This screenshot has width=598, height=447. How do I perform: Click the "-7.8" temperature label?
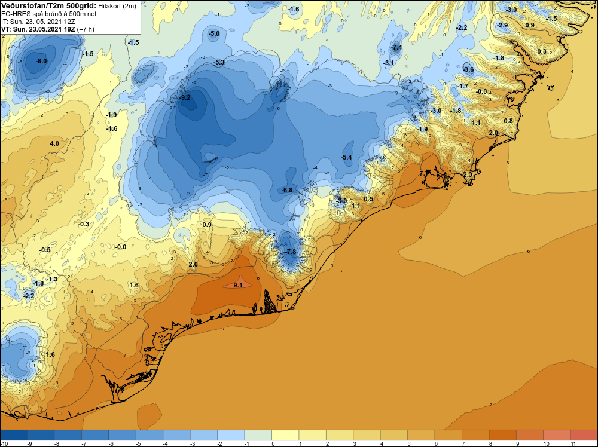tap(291, 252)
